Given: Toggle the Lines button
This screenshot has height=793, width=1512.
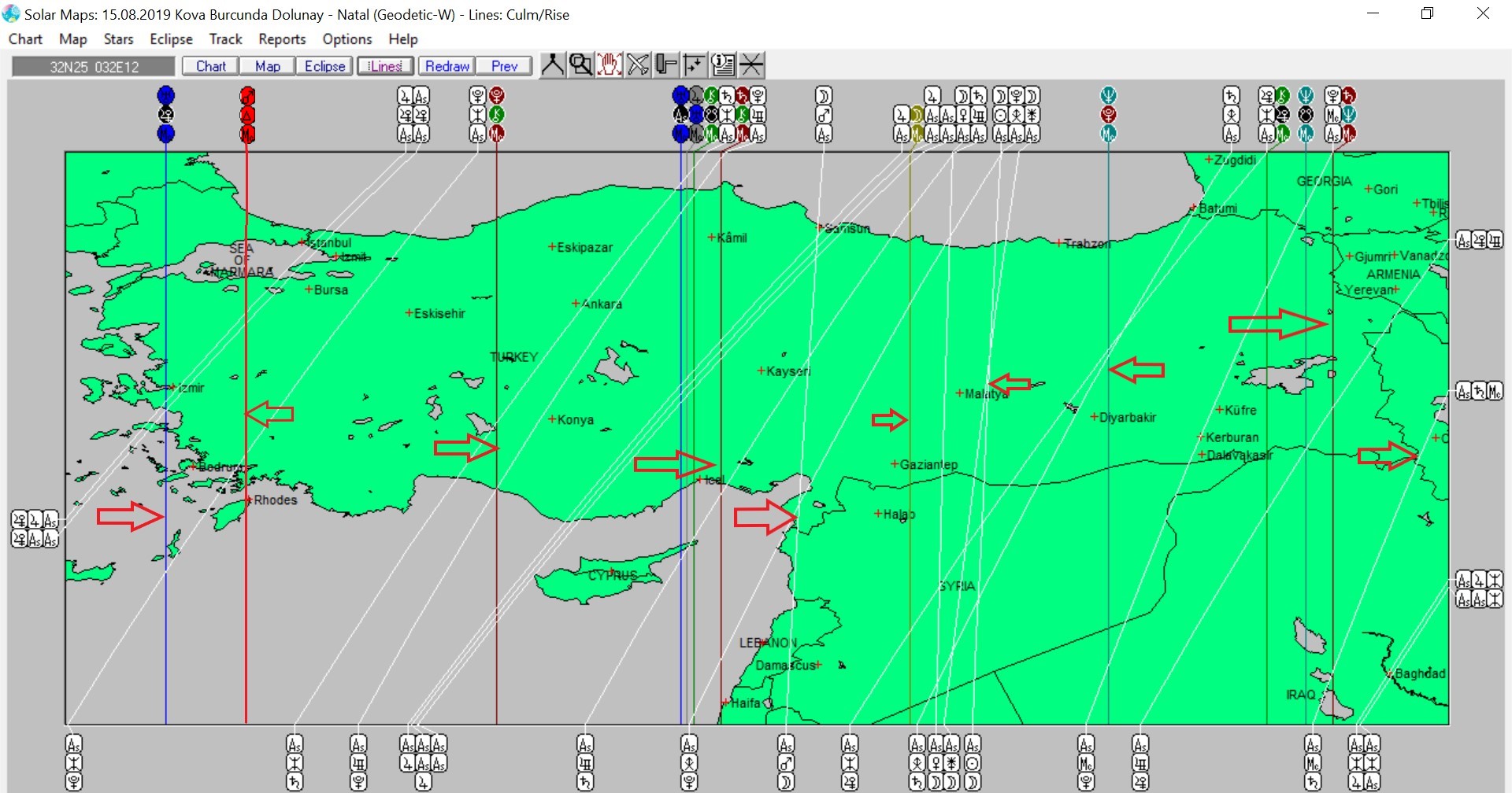Looking at the screenshot, I should click(386, 66).
